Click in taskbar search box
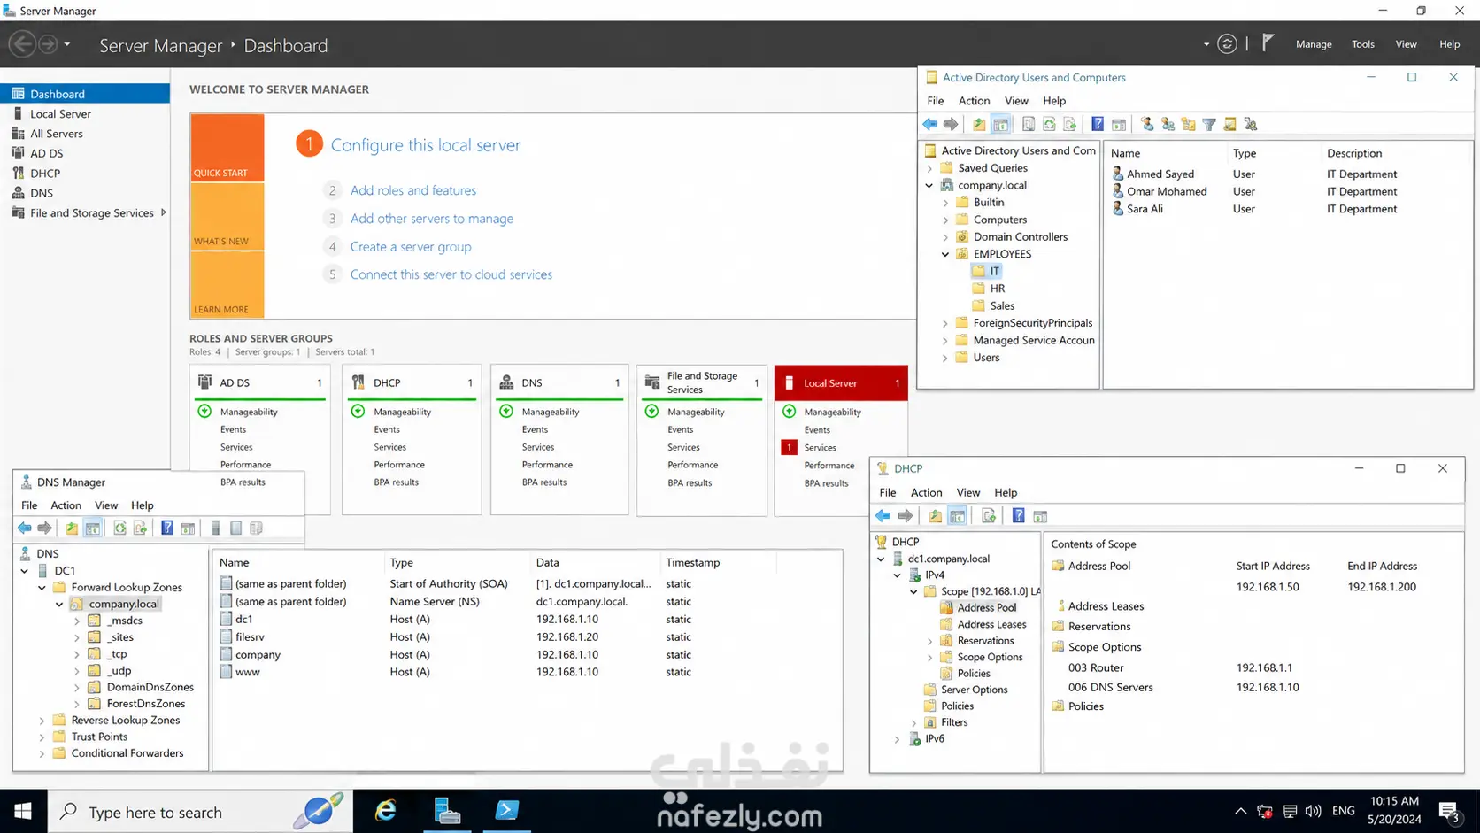The height and width of the screenshot is (833, 1480). click(200, 812)
